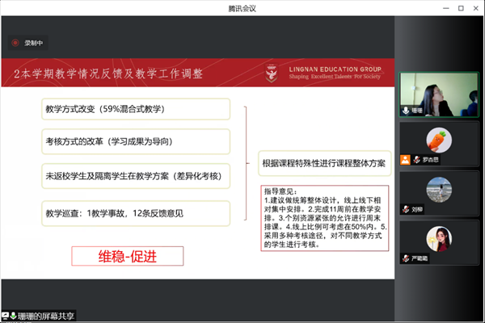Click the red recording indicator dot
This screenshot has height=323, width=485.
tap(14, 43)
